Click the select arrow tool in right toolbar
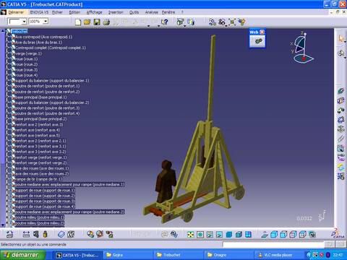Image resolution: width=347 pixels, height=260 pixels. 340,38
